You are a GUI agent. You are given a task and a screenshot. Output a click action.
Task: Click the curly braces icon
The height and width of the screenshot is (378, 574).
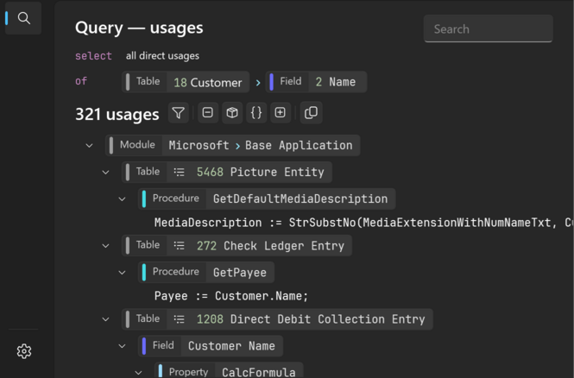[256, 113]
